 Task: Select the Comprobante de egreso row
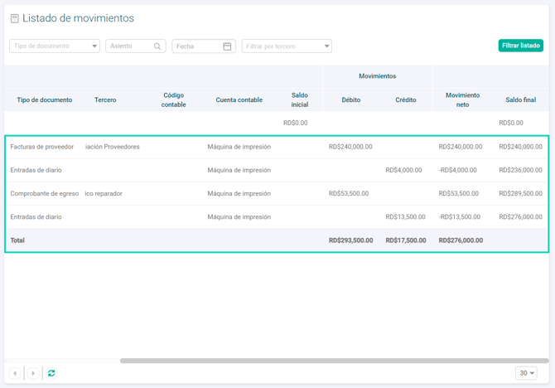(x=45, y=193)
